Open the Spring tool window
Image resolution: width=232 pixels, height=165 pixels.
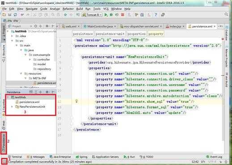pos(82,157)
